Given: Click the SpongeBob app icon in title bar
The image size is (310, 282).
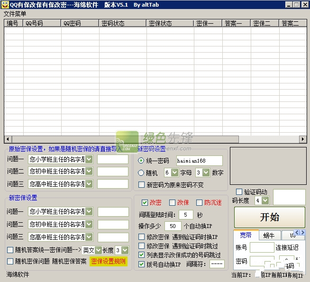Looking at the screenshot, I should 5,5.
